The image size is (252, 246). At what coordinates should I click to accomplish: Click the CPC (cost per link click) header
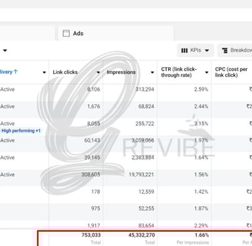[x=231, y=72]
